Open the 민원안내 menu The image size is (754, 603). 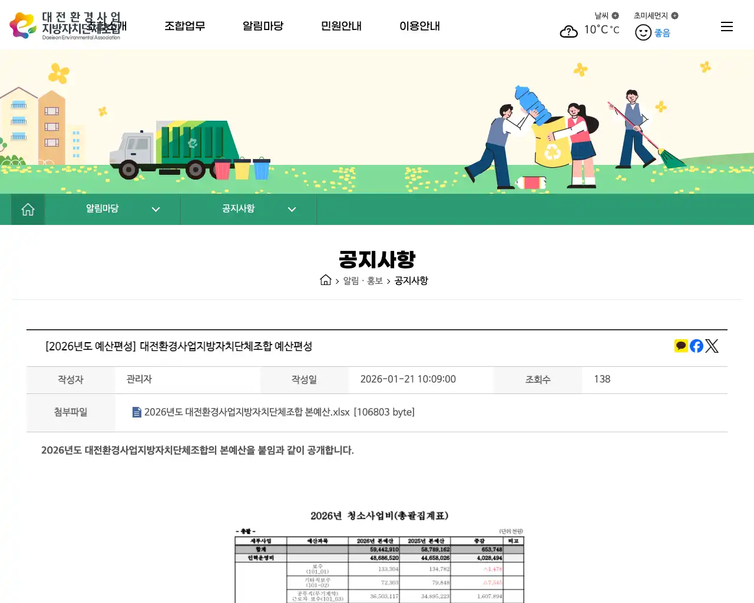(341, 26)
